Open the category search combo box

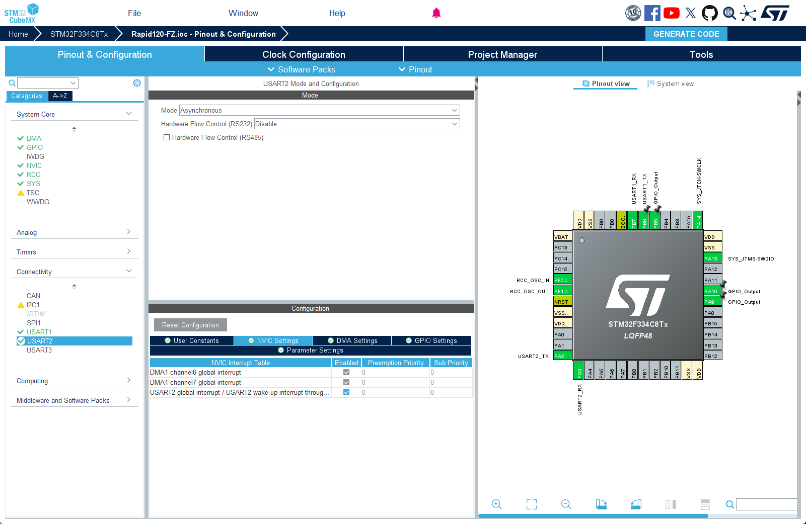pyautogui.click(x=48, y=83)
